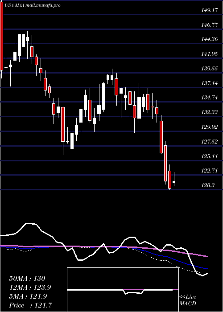Click the 129.92 price axis label

pos(210,127)
